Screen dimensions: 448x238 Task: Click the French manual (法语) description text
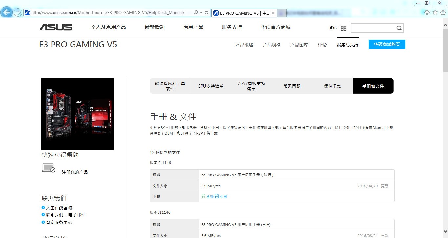[x=238, y=175]
